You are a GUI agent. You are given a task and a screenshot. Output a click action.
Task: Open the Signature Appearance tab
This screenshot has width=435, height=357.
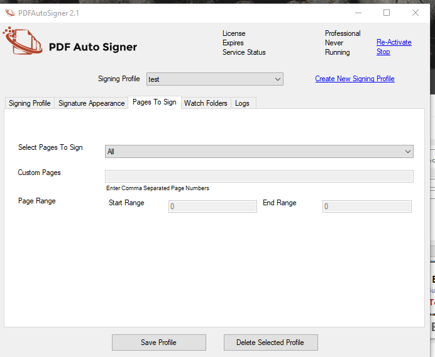[x=91, y=103]
